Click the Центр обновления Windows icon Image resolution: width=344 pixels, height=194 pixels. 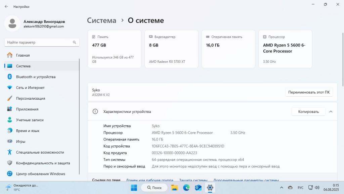click(x=10, y=173)
